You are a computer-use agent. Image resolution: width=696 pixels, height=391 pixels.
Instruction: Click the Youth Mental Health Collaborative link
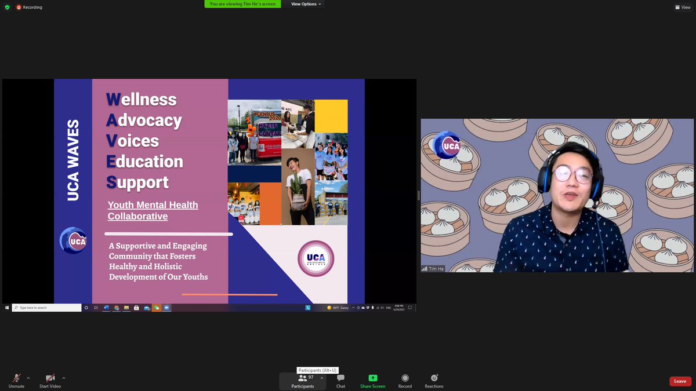(x=153, y=210)
